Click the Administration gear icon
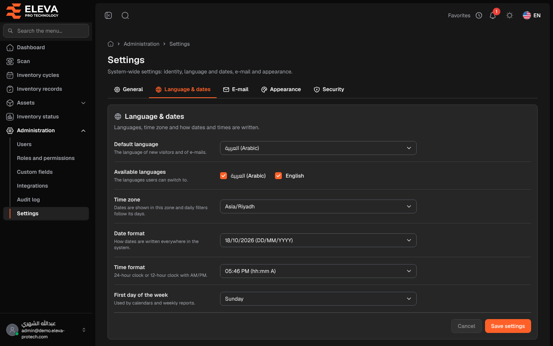The width and height of the screenshot is (553, 346). coord(10,130)
